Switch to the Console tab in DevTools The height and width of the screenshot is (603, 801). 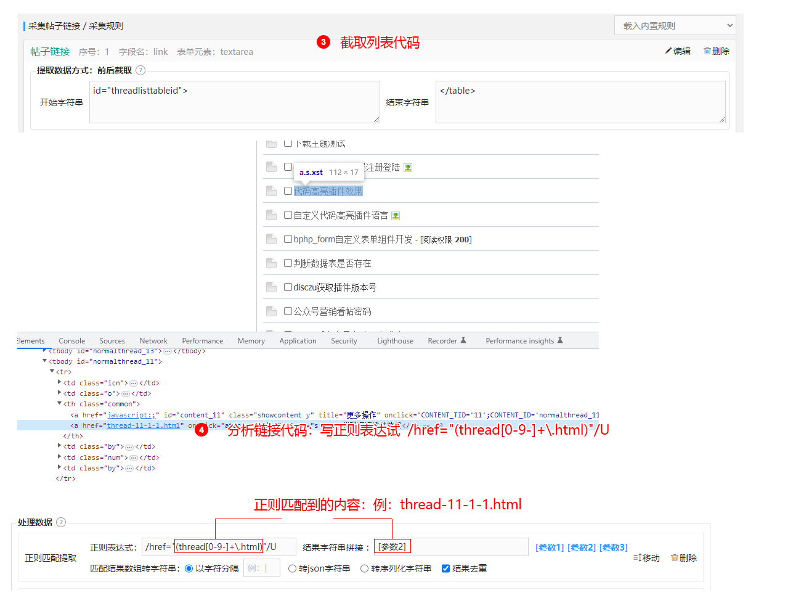[x=72, y=341]
